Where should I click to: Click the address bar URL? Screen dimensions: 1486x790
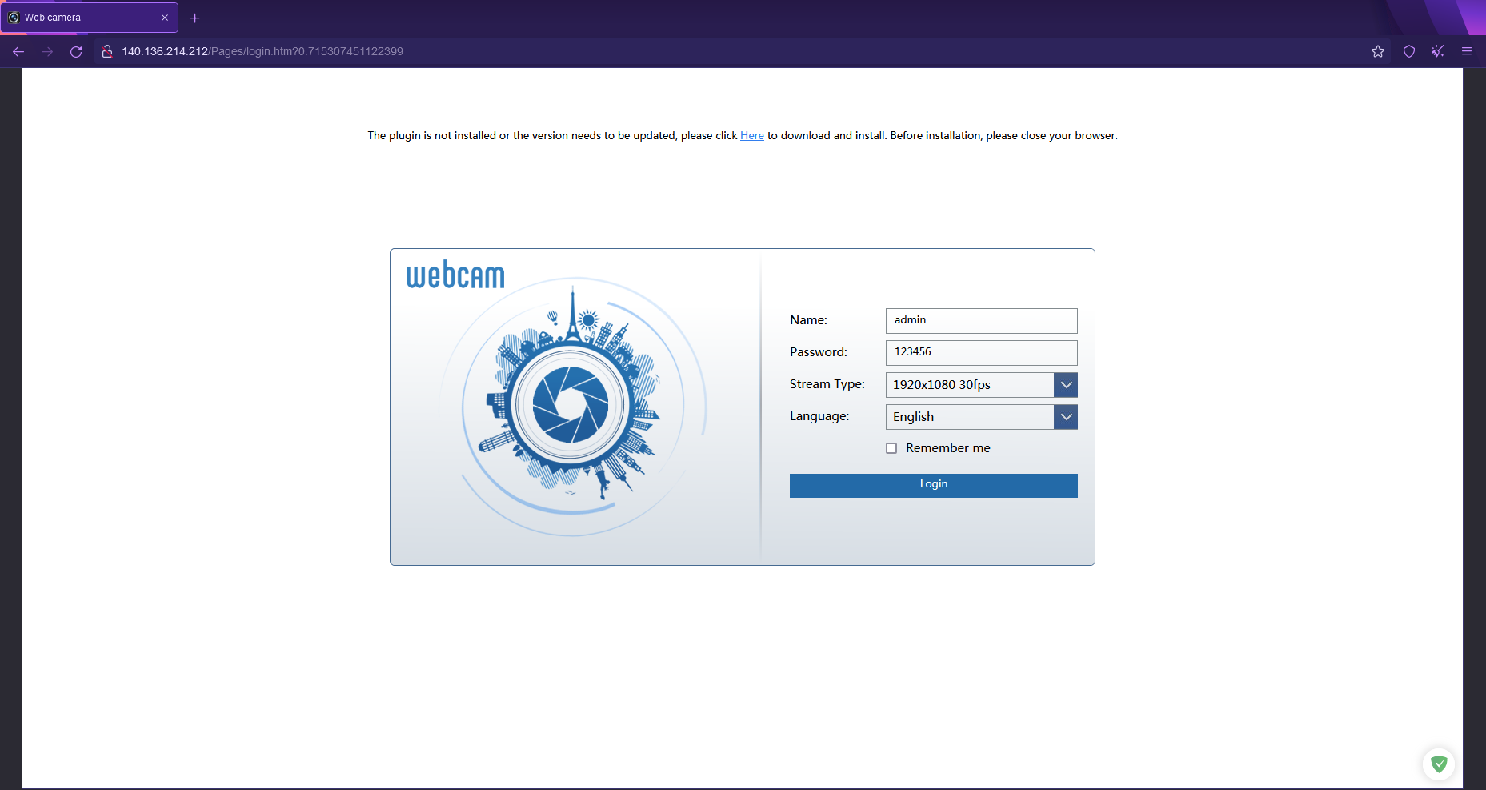(262, 51)
